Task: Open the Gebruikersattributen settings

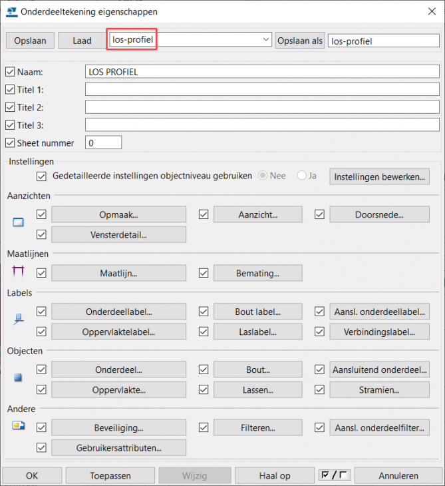Action: 118,447
